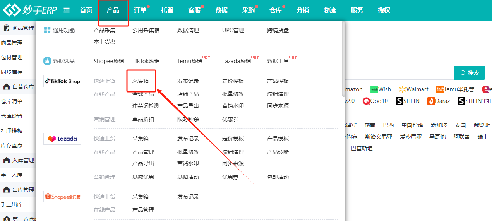This screenshot has width=492, height=221.
Task: Select 打印模板 in sidebar
Action: (12, 131)
